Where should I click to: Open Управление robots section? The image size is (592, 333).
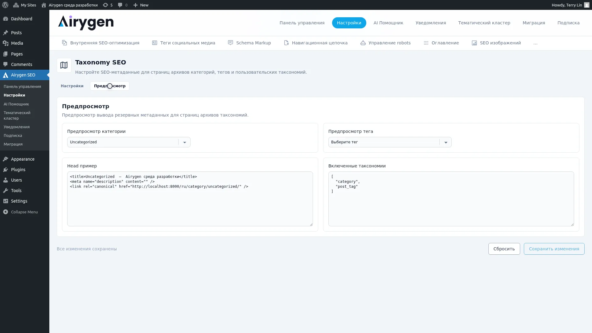(385, 43)
